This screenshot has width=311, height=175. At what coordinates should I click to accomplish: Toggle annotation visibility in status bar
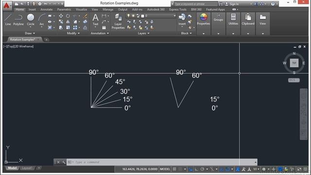click(x=238, y=169)
